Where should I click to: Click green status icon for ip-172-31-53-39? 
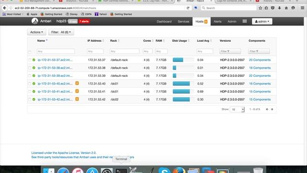pyautogui.click(x=34, y=76)
